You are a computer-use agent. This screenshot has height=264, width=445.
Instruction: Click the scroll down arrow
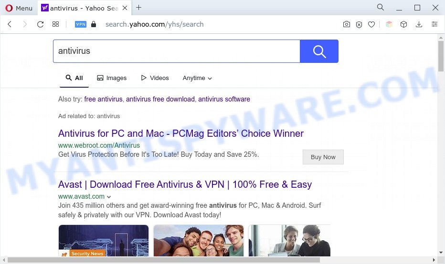coord(441,253)
